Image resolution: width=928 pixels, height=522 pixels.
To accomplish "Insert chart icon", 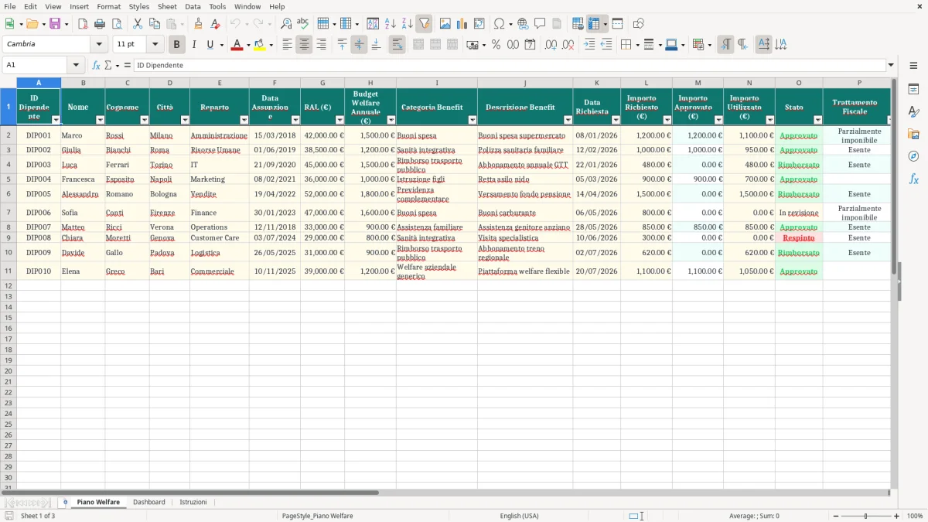I will (462, 24).
